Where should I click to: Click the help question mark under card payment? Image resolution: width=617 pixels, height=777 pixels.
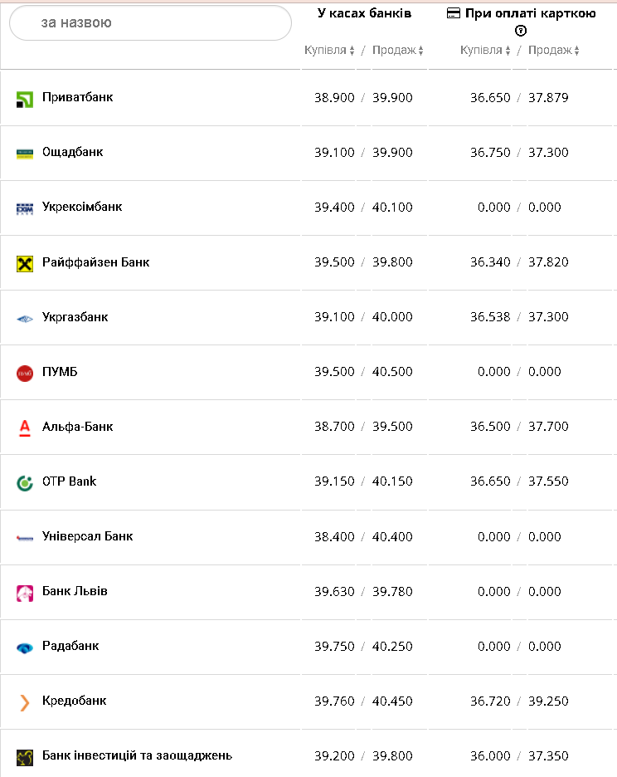(x=521, y=32)
